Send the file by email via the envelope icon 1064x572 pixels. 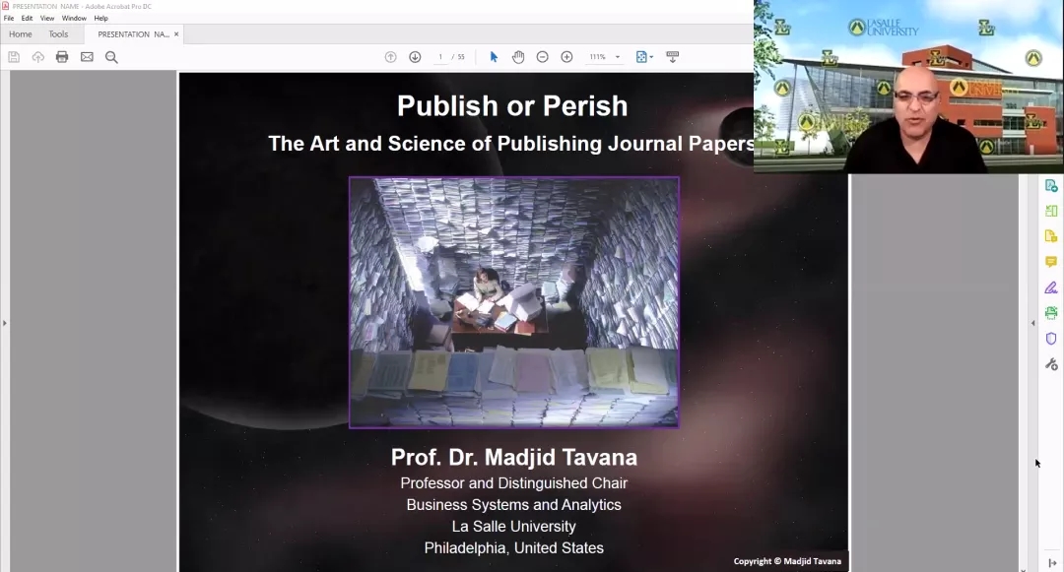(87, 57)
